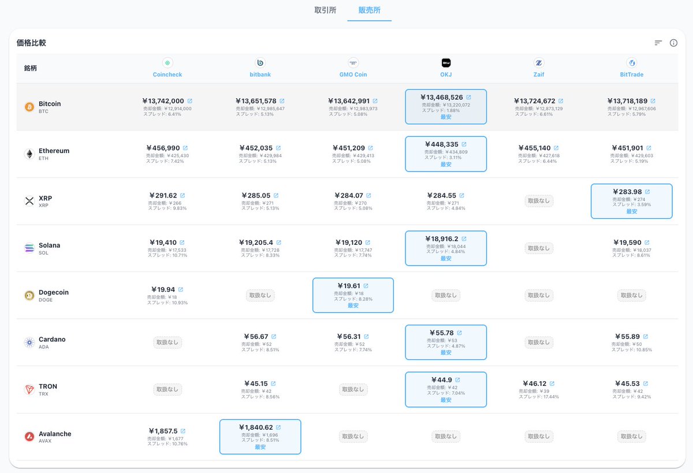Click the Avalanche coin icon

click(x=29, y=437)
